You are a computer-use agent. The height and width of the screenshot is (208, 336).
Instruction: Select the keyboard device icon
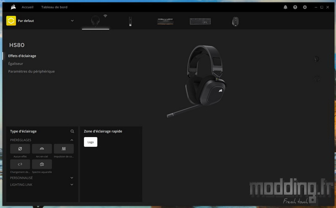[x=200, y=21]
